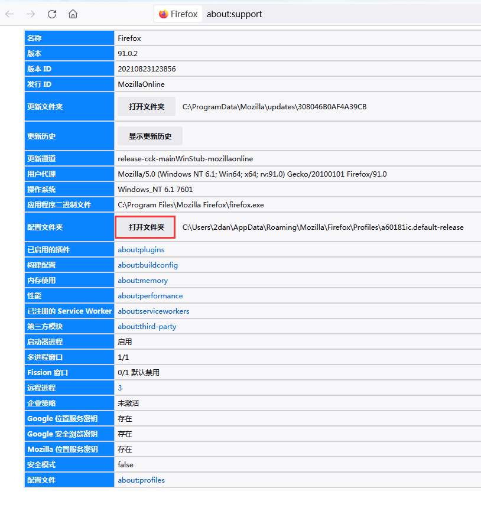This screenshot has height=511, width=481.
Task: Click the 企业策略 row header
Action: (69, 403)
